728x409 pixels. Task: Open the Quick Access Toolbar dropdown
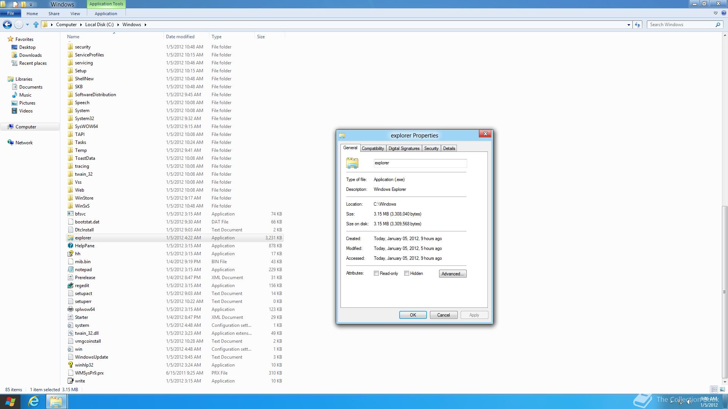[x=31, y=5]
